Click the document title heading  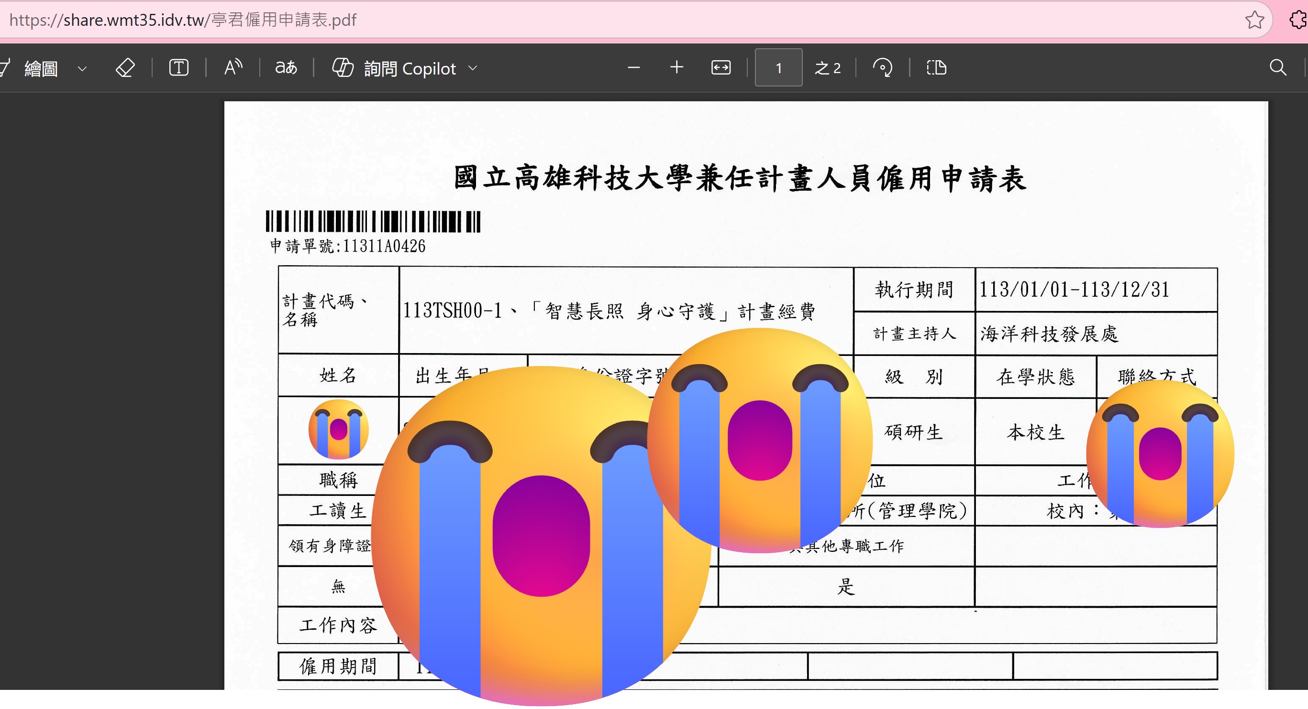point(740,179)
